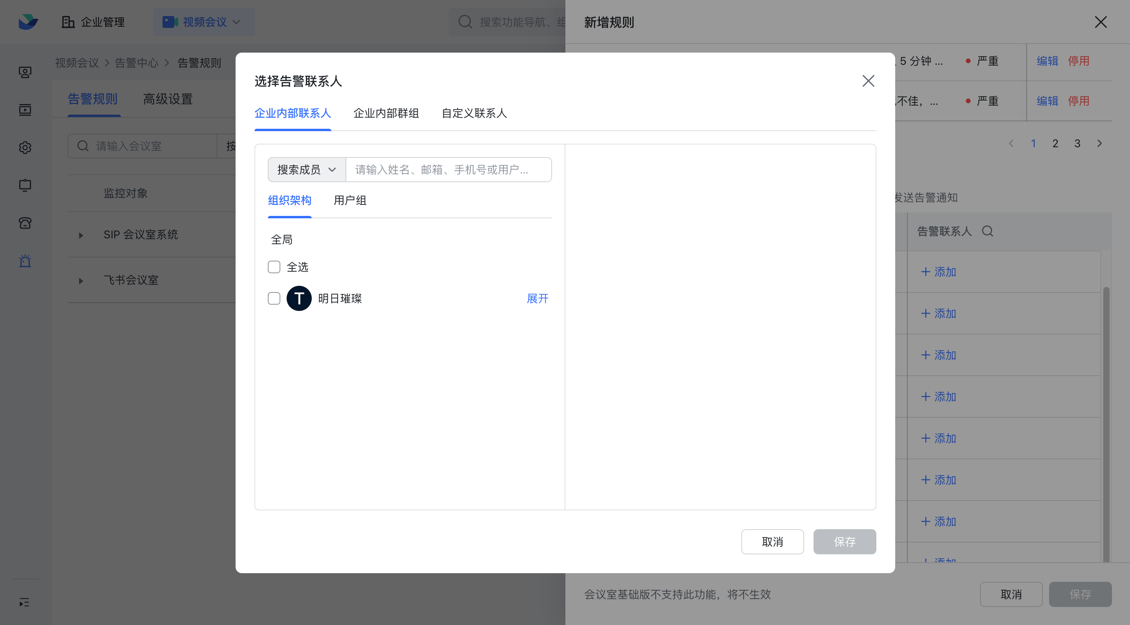
Task: Switch to 企业内部群组 tab
Action: [x=386, y=113]
